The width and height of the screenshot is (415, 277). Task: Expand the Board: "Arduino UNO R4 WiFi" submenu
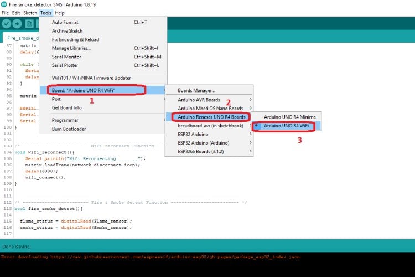(x=103, y=90)
